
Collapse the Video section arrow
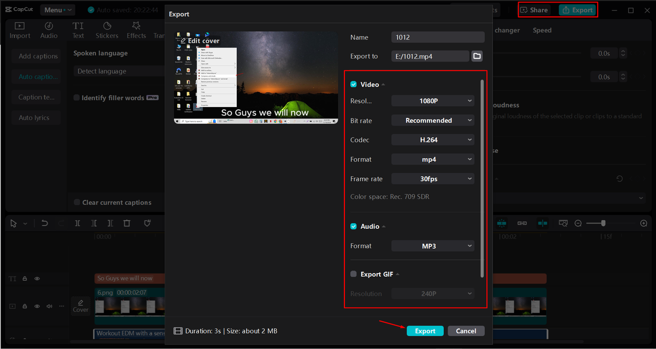pos(383,85)
